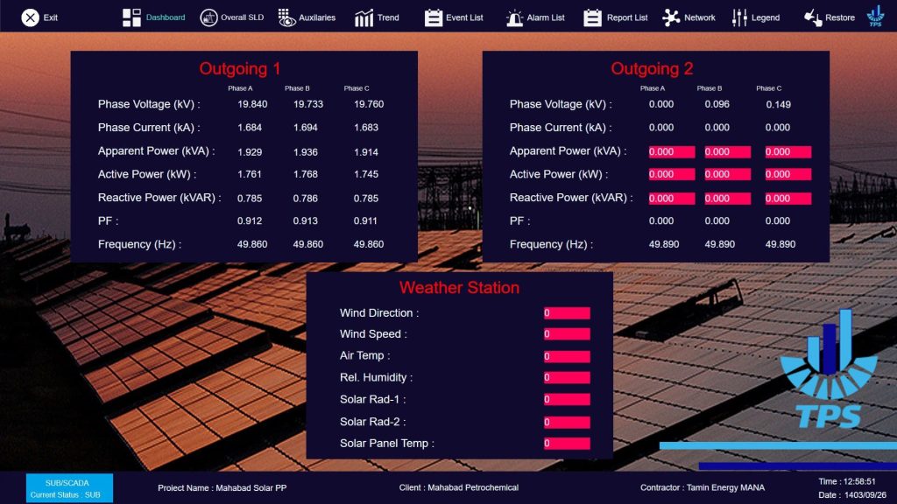This screenshot has width=897, height=504.
Task: Click the Solar Panel Temp value field
Action: [567, 444]
